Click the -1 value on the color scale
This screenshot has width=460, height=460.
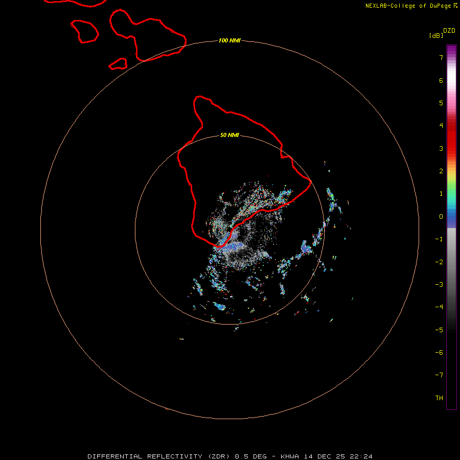click(439, 239)
